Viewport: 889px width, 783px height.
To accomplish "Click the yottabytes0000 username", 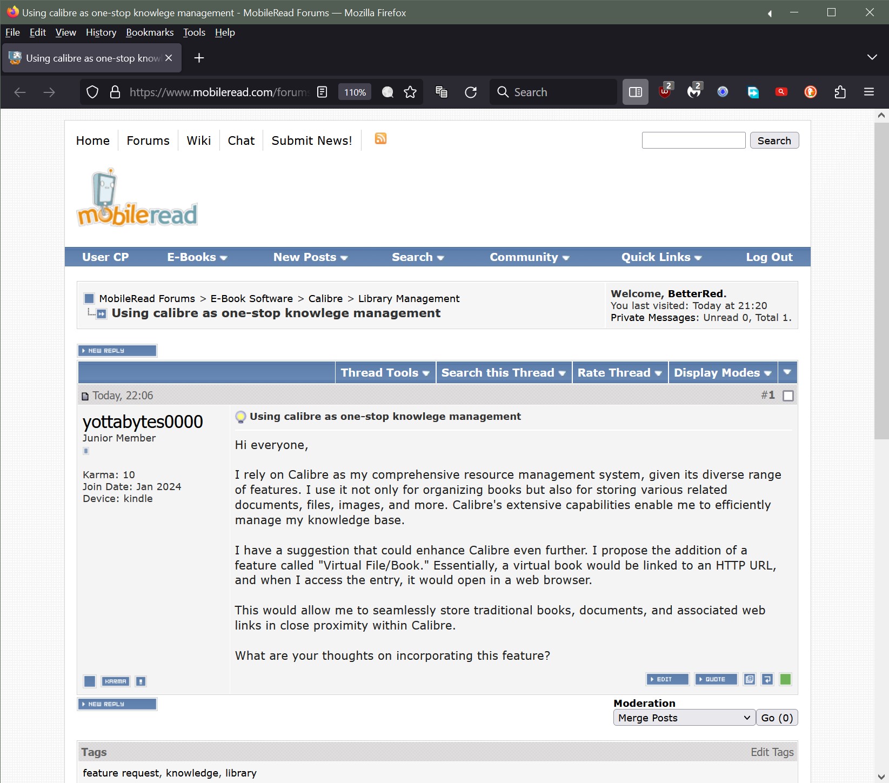I will tap(143, 421).
